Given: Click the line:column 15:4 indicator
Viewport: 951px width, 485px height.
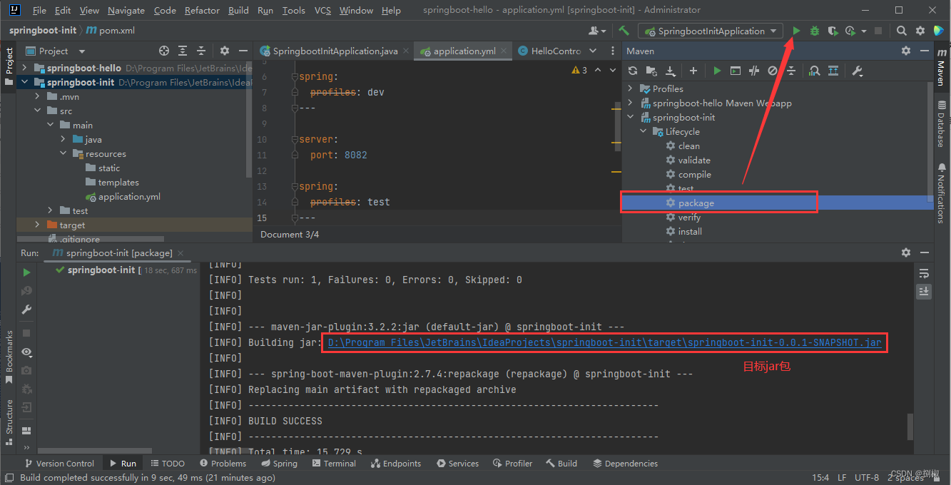Looking at the screenshot, I should click(820, 477).
